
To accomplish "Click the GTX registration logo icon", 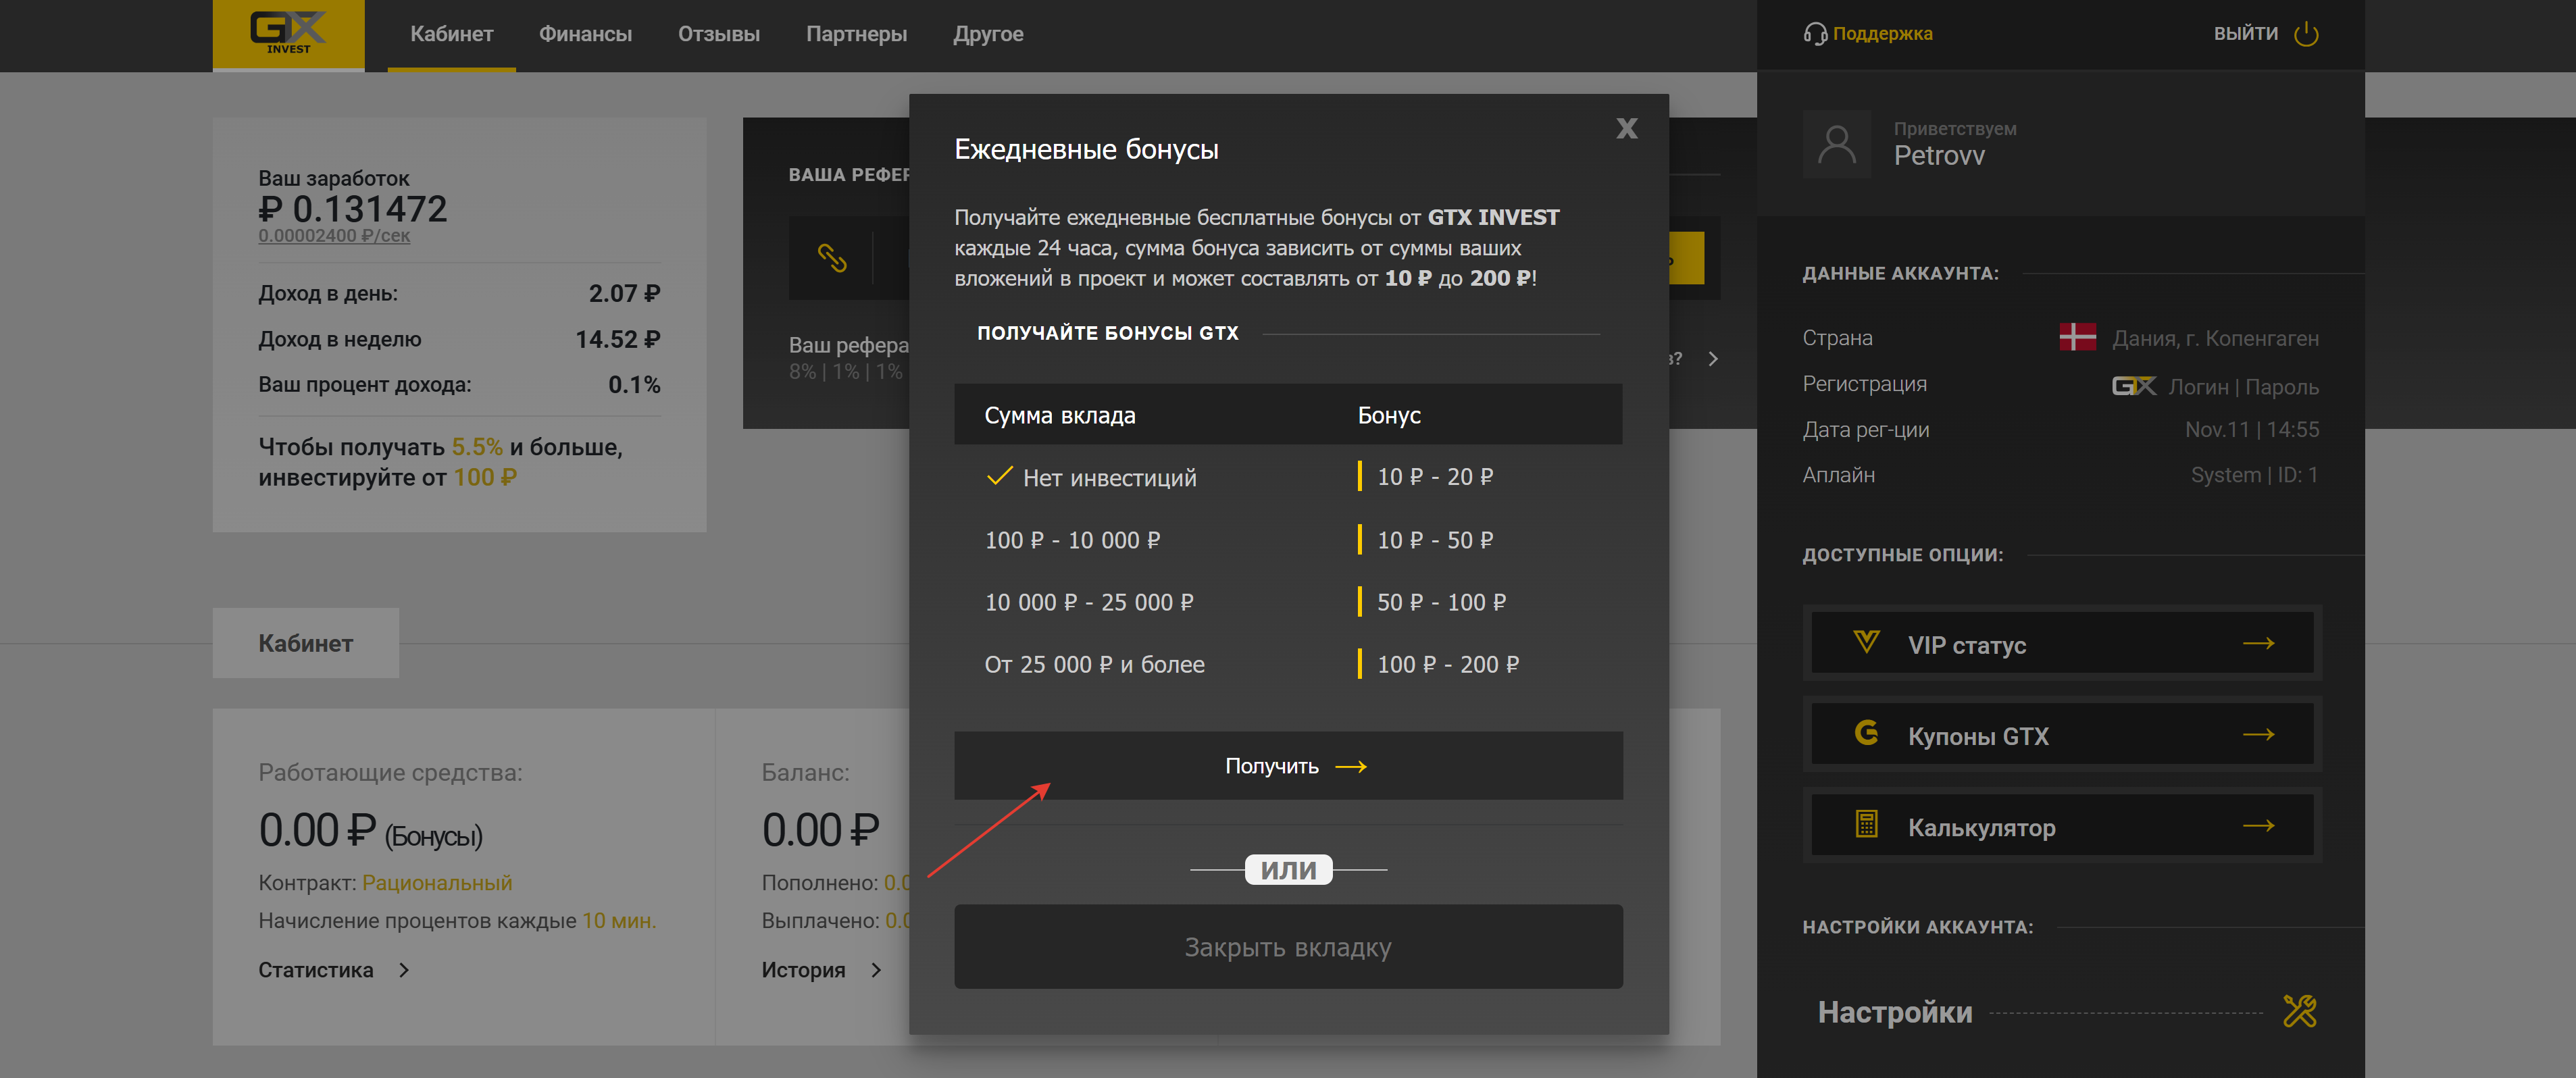I will [x=2133, y=386].
